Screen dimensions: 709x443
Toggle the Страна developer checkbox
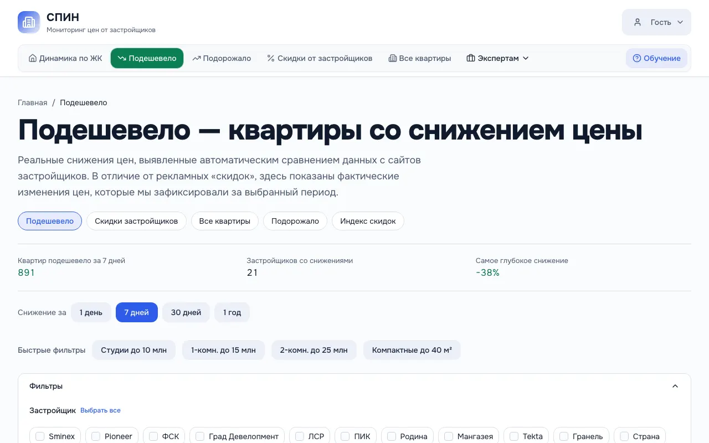[x=624, y=436]
